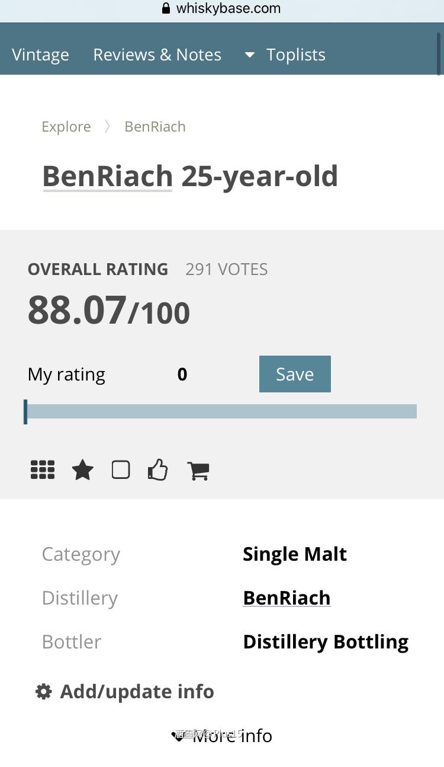Follow the BenRiach breadcrumb link
Image resolution: width=444 pixels, height=767 pixels.
click(155, 127)
